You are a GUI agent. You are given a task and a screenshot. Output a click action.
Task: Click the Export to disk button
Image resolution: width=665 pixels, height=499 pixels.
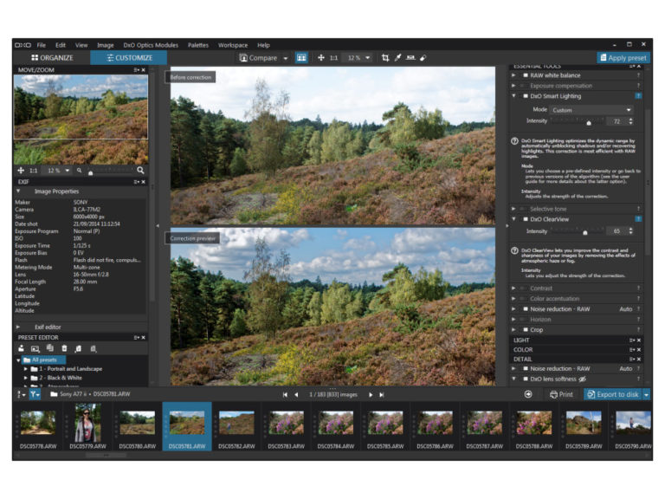(x=613, y=395)
